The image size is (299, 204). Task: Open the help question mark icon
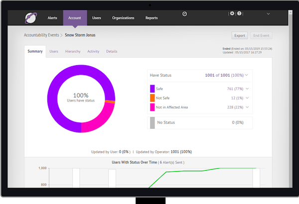pyautogui.click(x=239, y=13)
